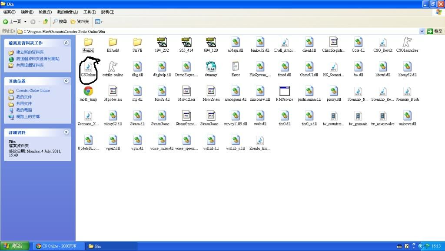
Task: Toggle the 資料夾 folders pane
Action: tap(80, 22)
